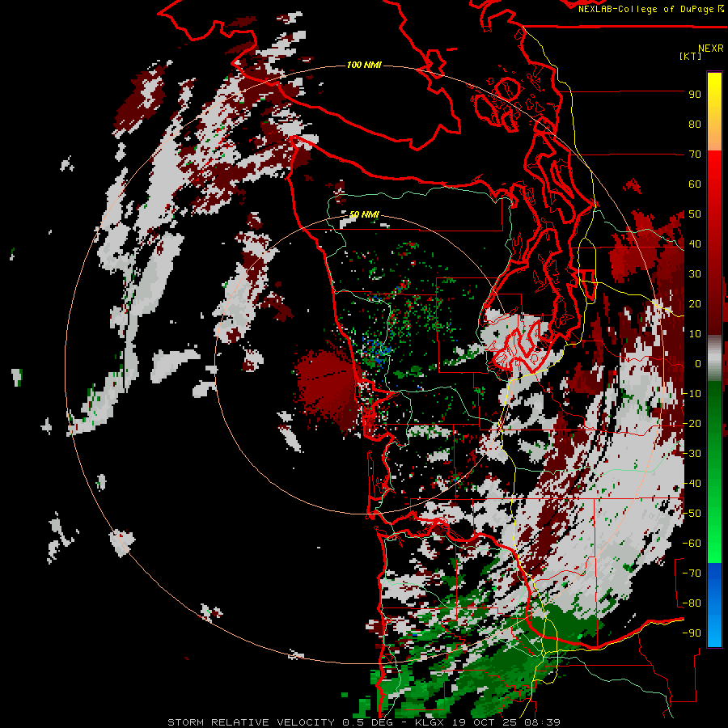Click the -60 value on the velocity scale
The height and width of the screenshot is (728, 728).
692,544
